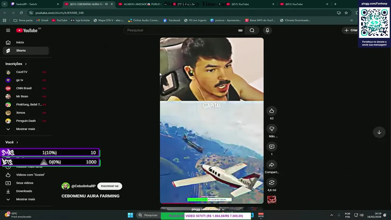Switch to FanhoRP - Twitch tab
Viewport: 391px width, 220px height.
point(35,4)
